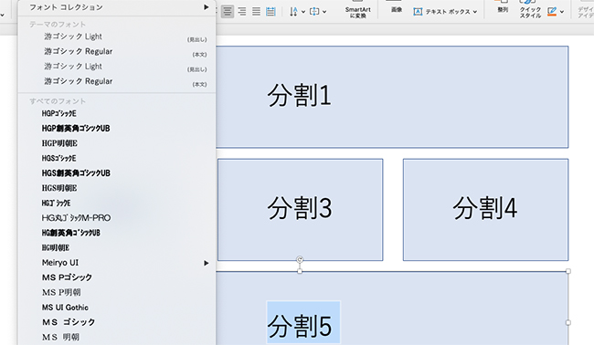
Task: Select Meiryo UI font
Action: pos(117,263)
